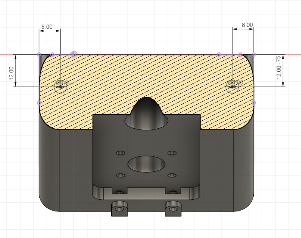Image resolution: width=301 pixels, height=238 pixels.
Task: Select the right Ø4.80 diameter label
Action: tap(236, 82)
